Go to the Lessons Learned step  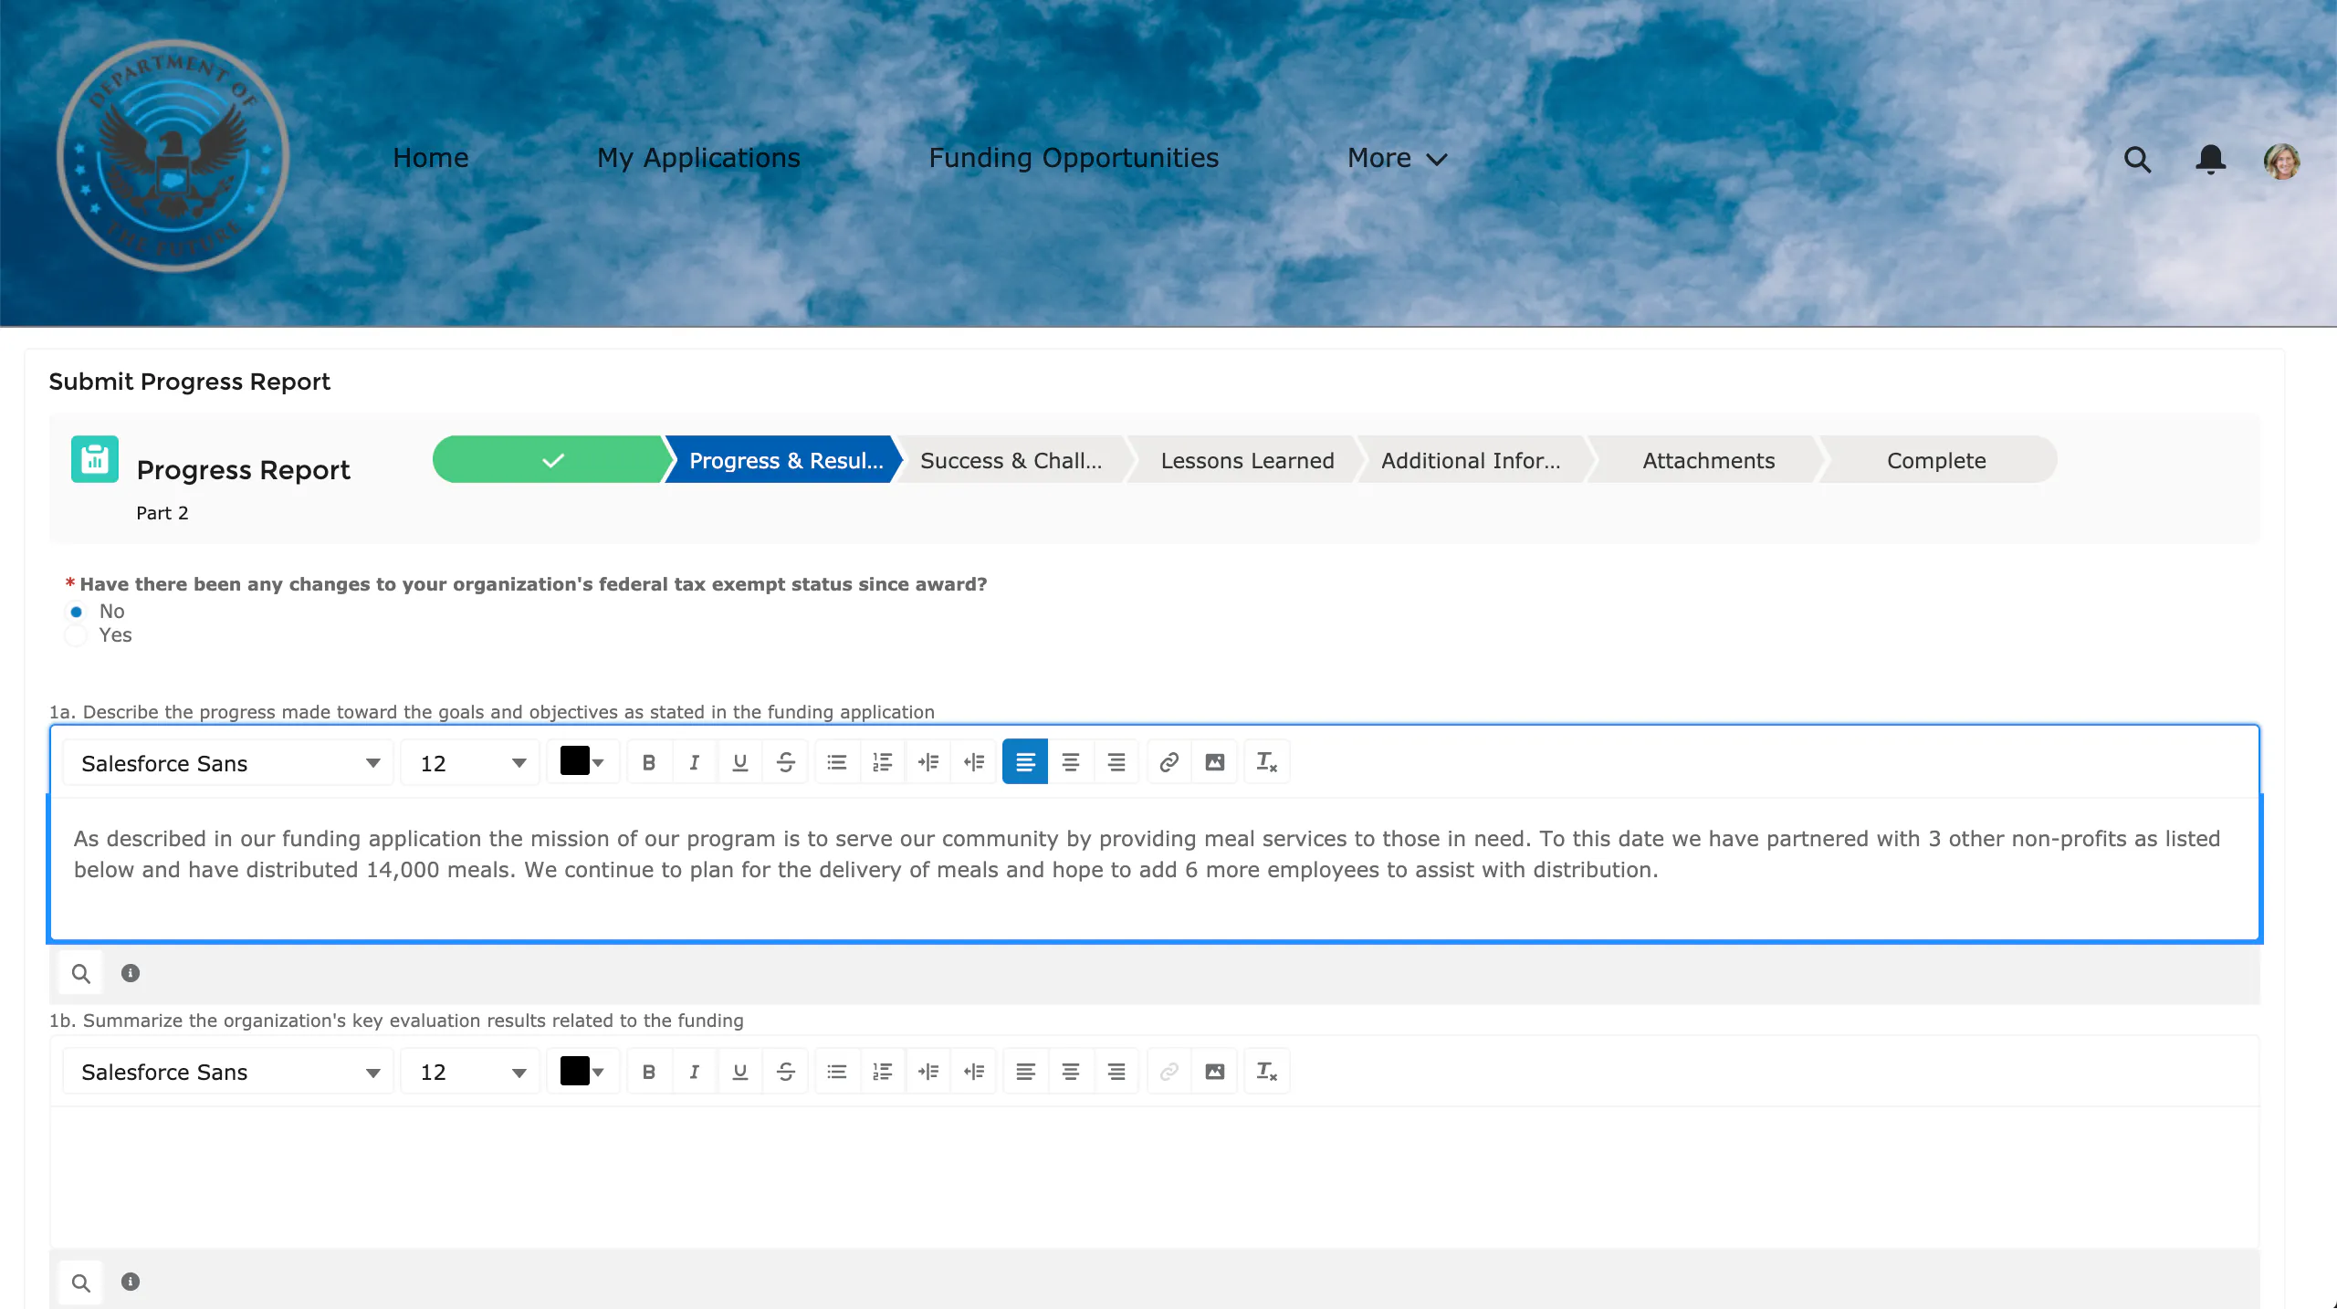tap(1247, 461)
